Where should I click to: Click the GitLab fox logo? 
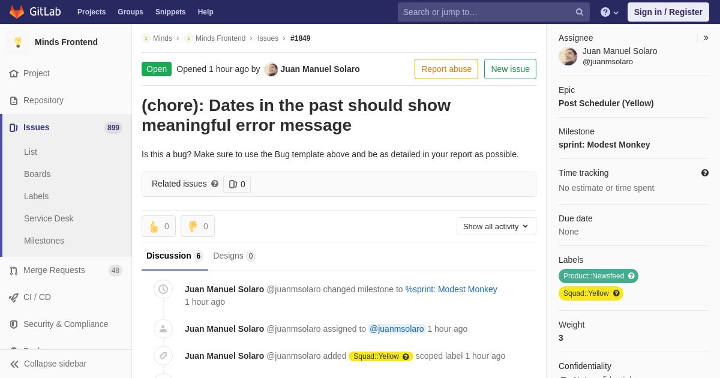pos(17,12)
